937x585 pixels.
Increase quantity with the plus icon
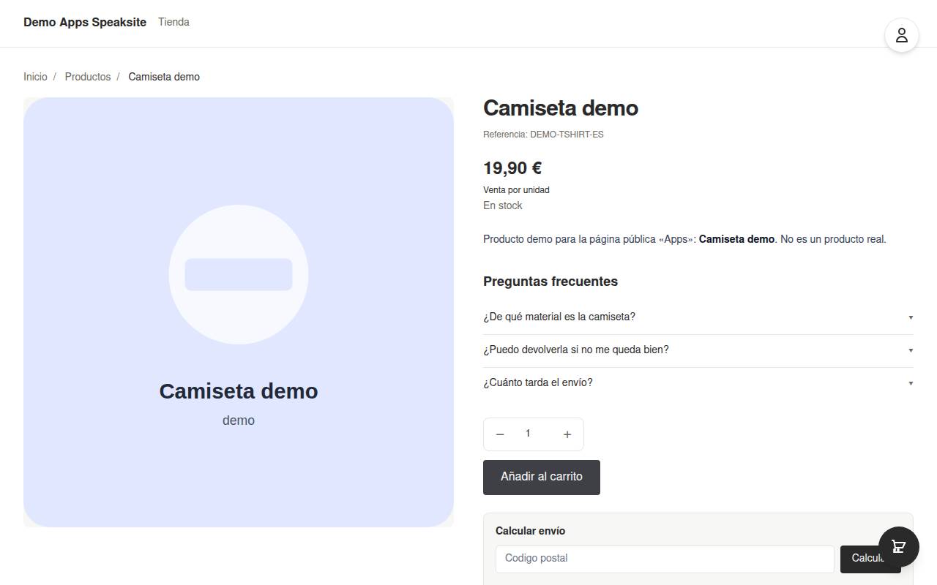tap(567, 434)
